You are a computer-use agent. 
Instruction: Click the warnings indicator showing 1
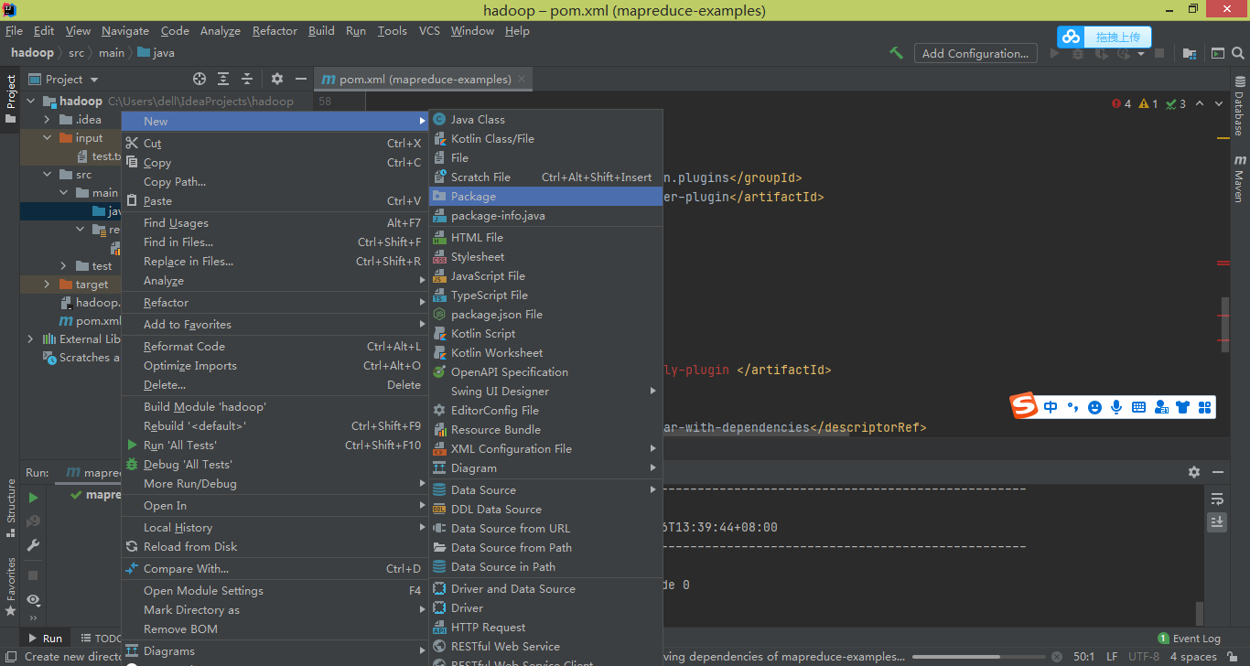(1148, 103)
